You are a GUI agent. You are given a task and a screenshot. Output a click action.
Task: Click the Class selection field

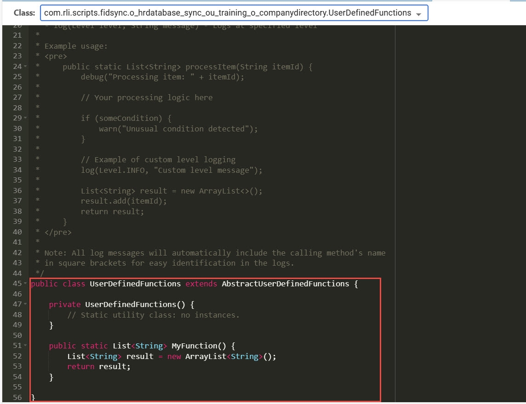(x=234, y=13)
